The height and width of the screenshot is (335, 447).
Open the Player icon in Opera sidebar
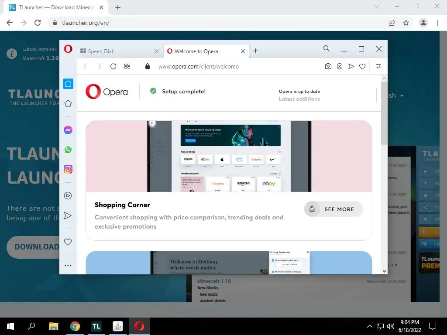point(68,196)
